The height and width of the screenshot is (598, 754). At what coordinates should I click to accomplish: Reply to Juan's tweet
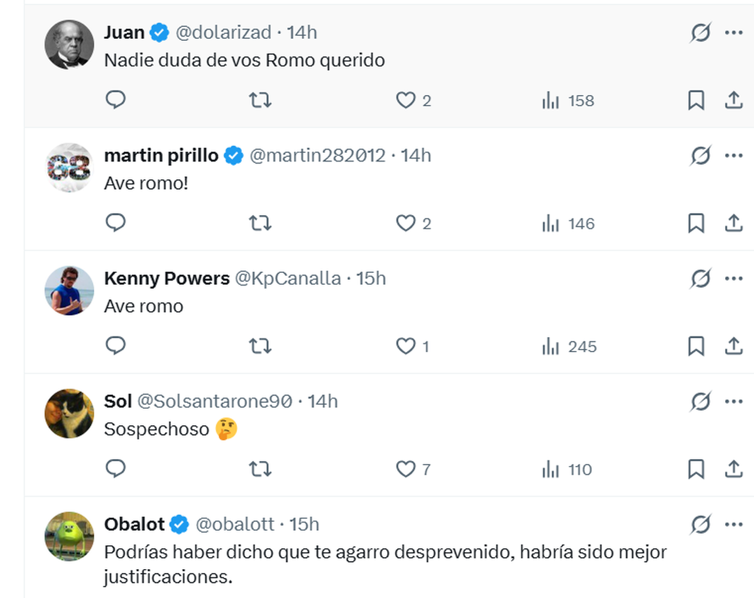(115, 100)
